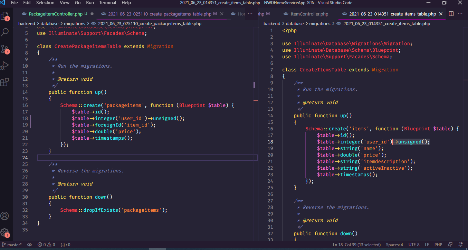Click 'backend' in right editor breadcrumb

pos(272,24)
